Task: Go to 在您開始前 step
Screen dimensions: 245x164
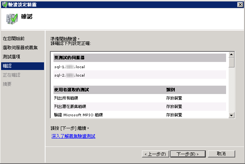Action: [14, 39]
